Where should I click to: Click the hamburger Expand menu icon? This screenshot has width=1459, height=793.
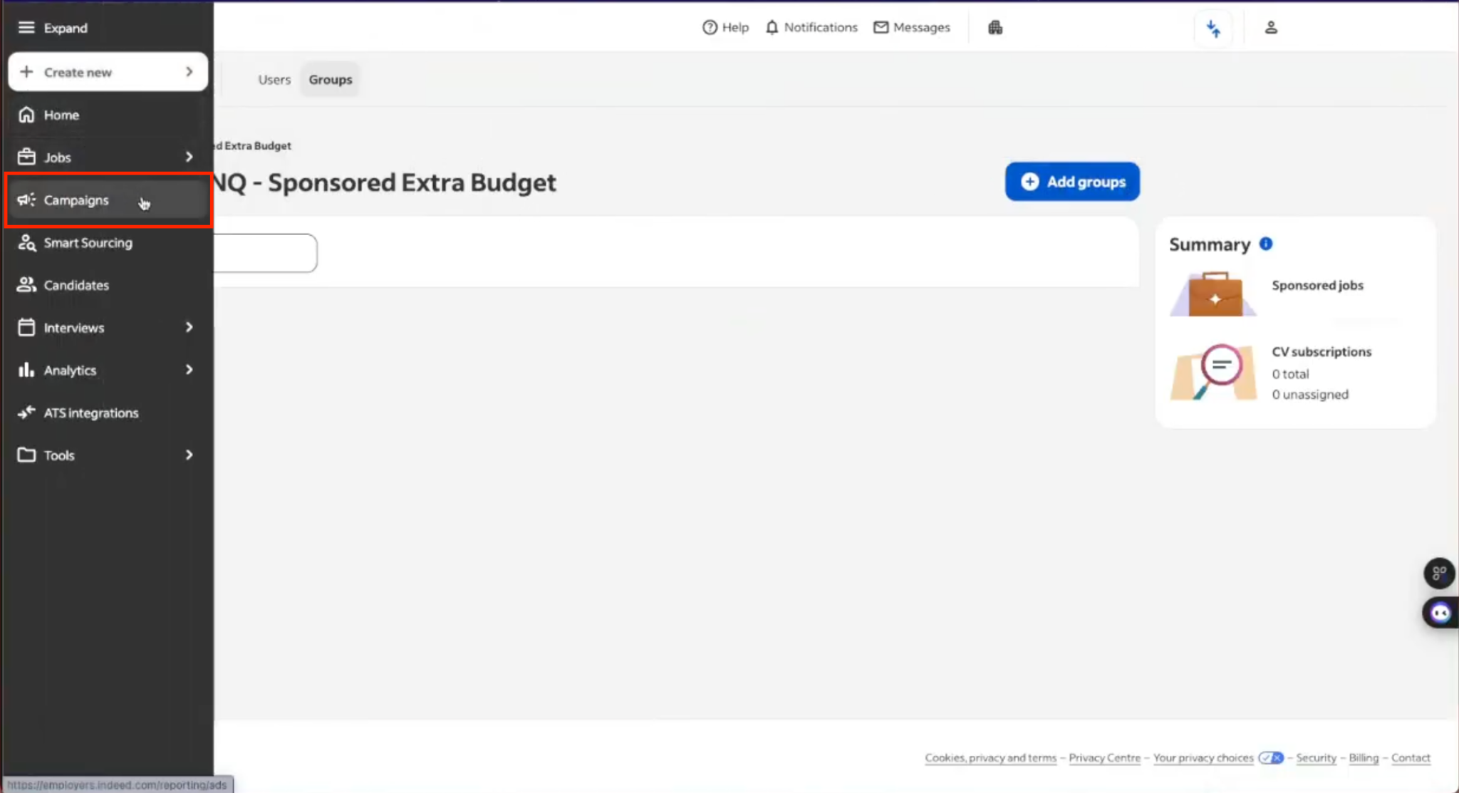pyautogui.click(x=26, y=28)
